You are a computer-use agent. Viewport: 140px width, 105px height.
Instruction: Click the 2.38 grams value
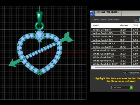coord(123,33)
